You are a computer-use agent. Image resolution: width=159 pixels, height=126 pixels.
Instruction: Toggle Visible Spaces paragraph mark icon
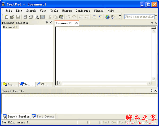100,17
